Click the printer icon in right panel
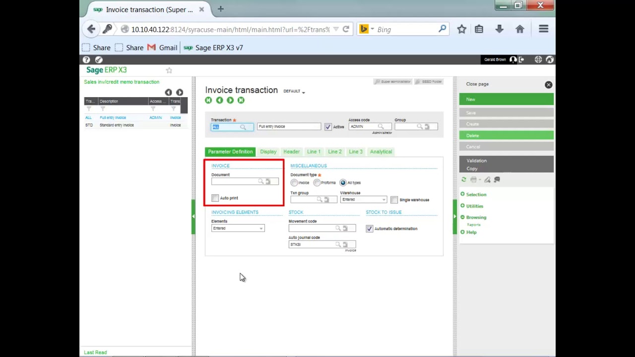The image size is (635, 357). click(473, 180)
